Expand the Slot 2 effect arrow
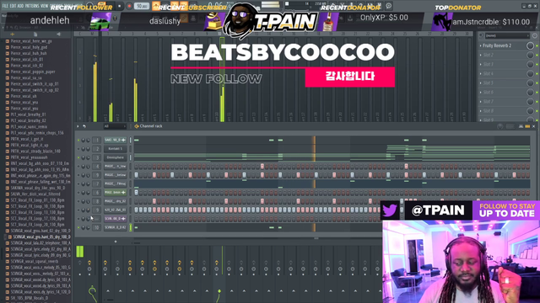Viewport: 540px width, 303px height. click(x=481, y=55)
